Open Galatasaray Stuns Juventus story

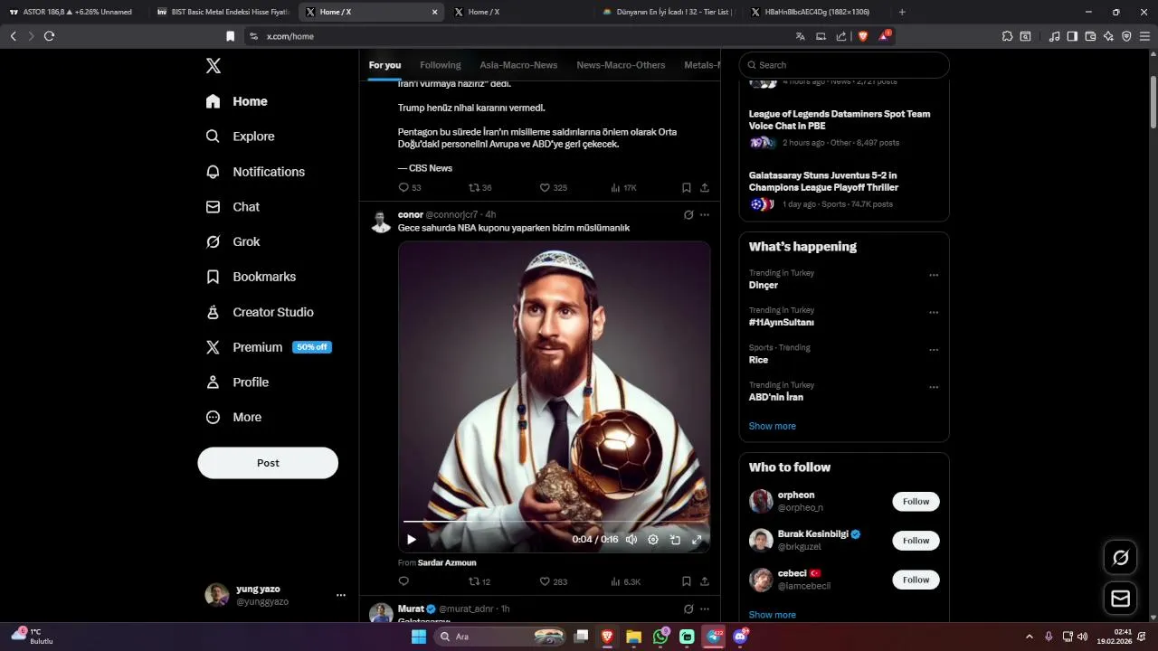823,181
